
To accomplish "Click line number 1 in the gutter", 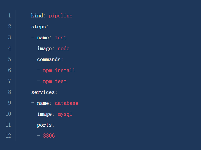I will (9, 16).
